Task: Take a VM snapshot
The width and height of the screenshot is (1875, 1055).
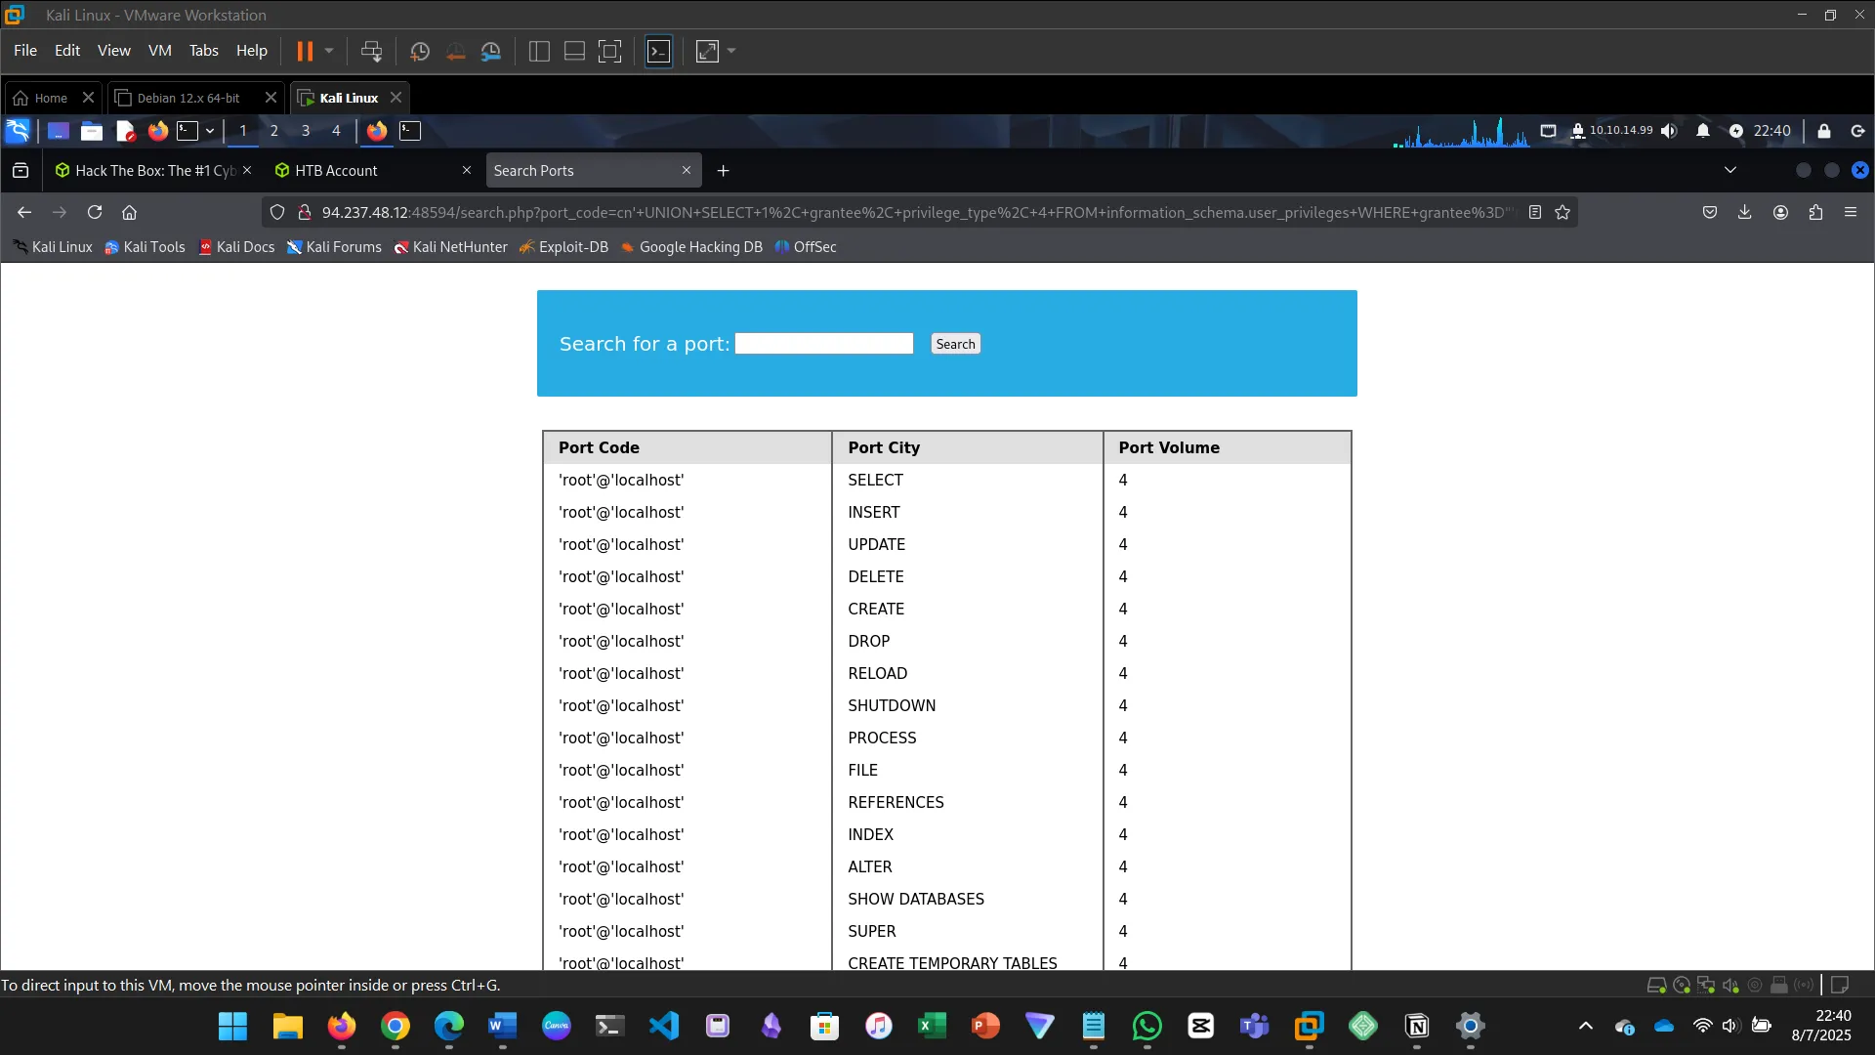Action: click(x=420, y=51)
